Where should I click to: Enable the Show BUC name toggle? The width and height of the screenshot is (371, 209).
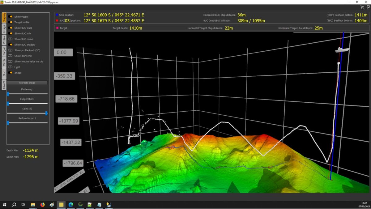pos(10,39)
